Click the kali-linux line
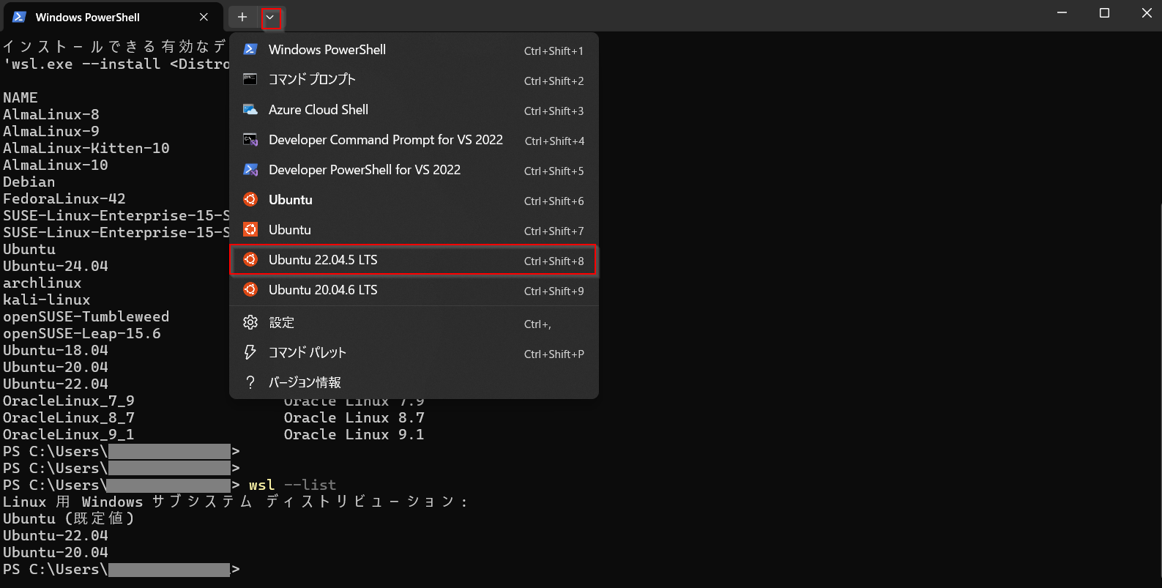The image size is (1162, 588). (x=47, y=299)
